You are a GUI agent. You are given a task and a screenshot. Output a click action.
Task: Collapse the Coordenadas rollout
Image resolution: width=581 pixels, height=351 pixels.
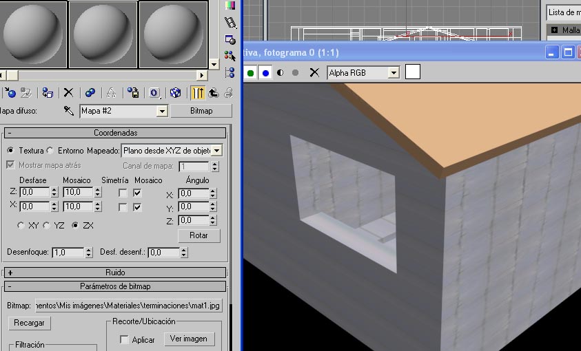(x=115, y=133)
